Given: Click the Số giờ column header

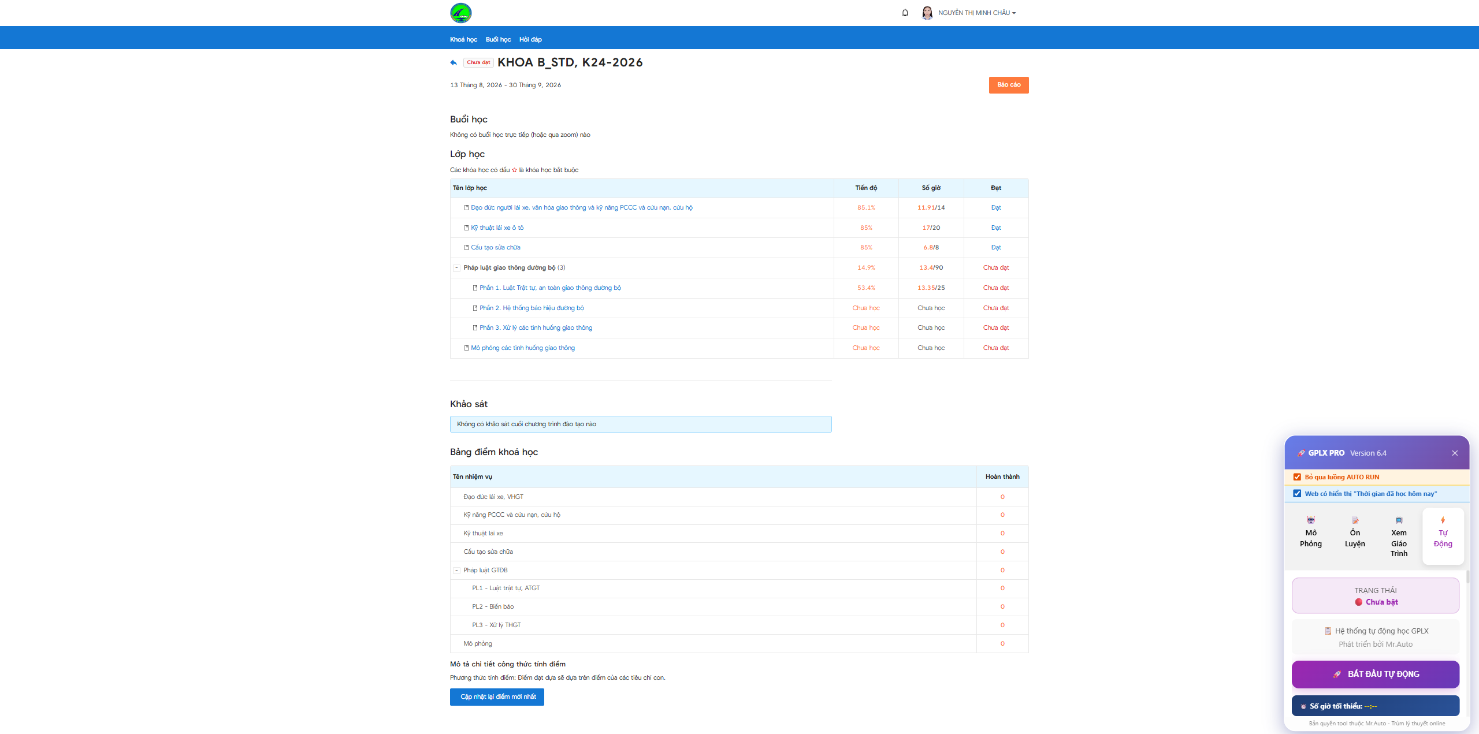Looking at the screenshot, I should click(x=931, y=188).
